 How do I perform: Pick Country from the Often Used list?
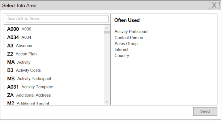[122, 56]
